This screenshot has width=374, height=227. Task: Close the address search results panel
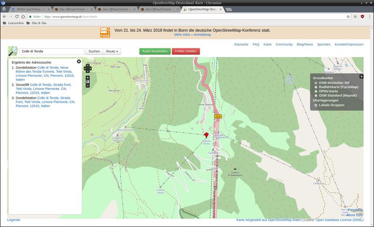[79, 62]
